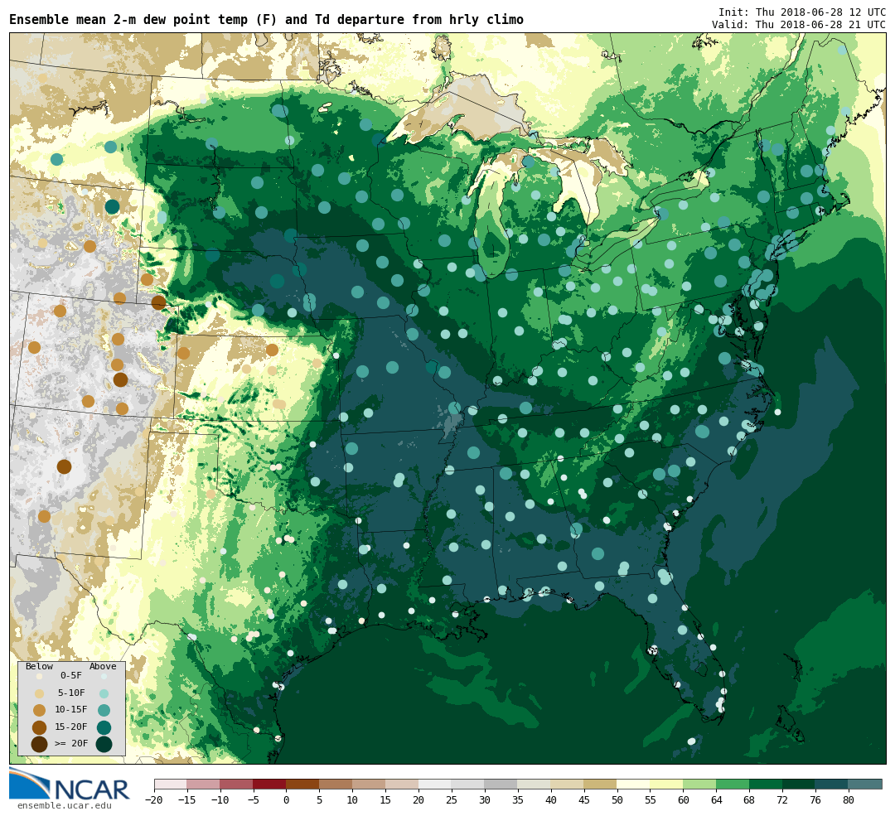Click the '64' color bar tick label
Viewport: 895px width, 816px height.
tap(716, 800)
